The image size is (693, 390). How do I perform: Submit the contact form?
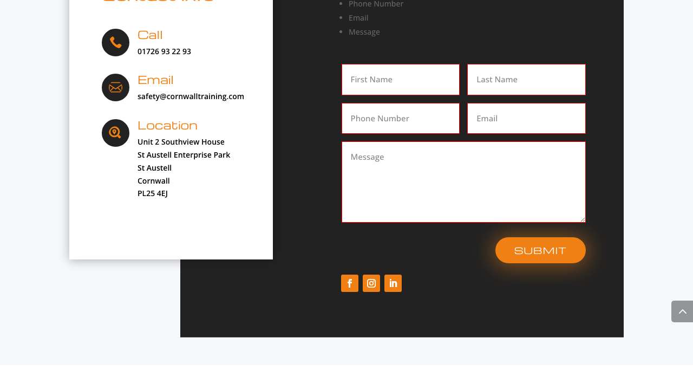540,250
